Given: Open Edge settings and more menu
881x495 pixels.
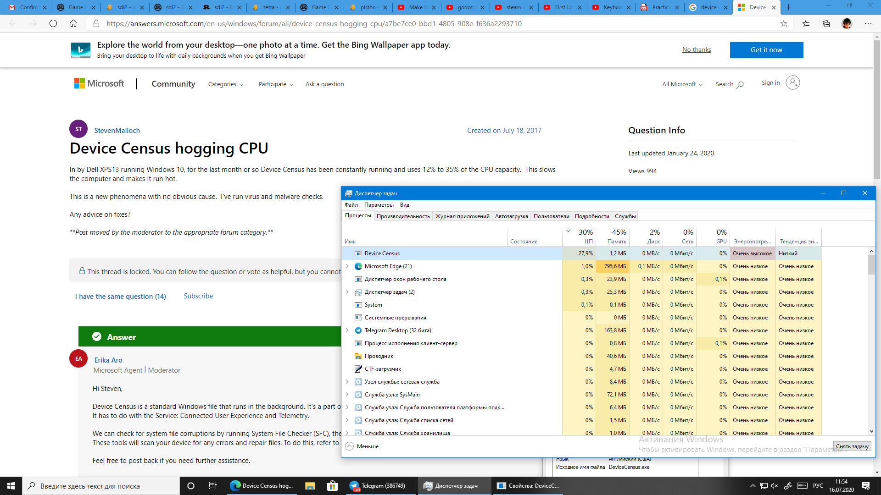Looking at the screenshot, I should (x=868, y=23).
